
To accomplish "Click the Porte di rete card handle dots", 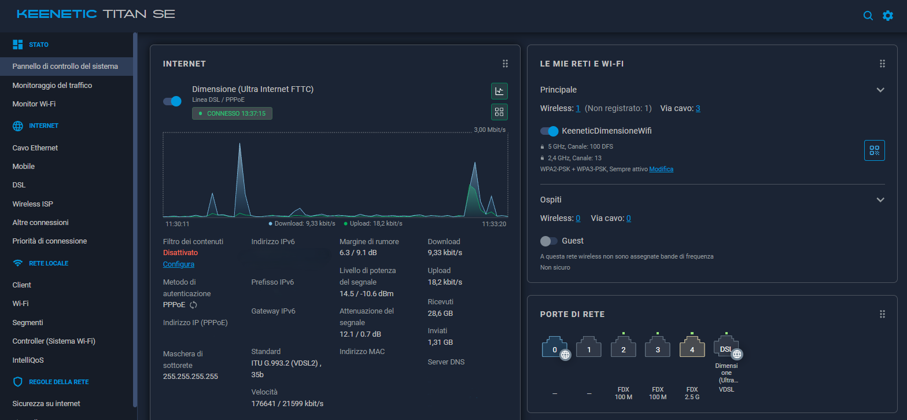I will (x=882, y=314).
